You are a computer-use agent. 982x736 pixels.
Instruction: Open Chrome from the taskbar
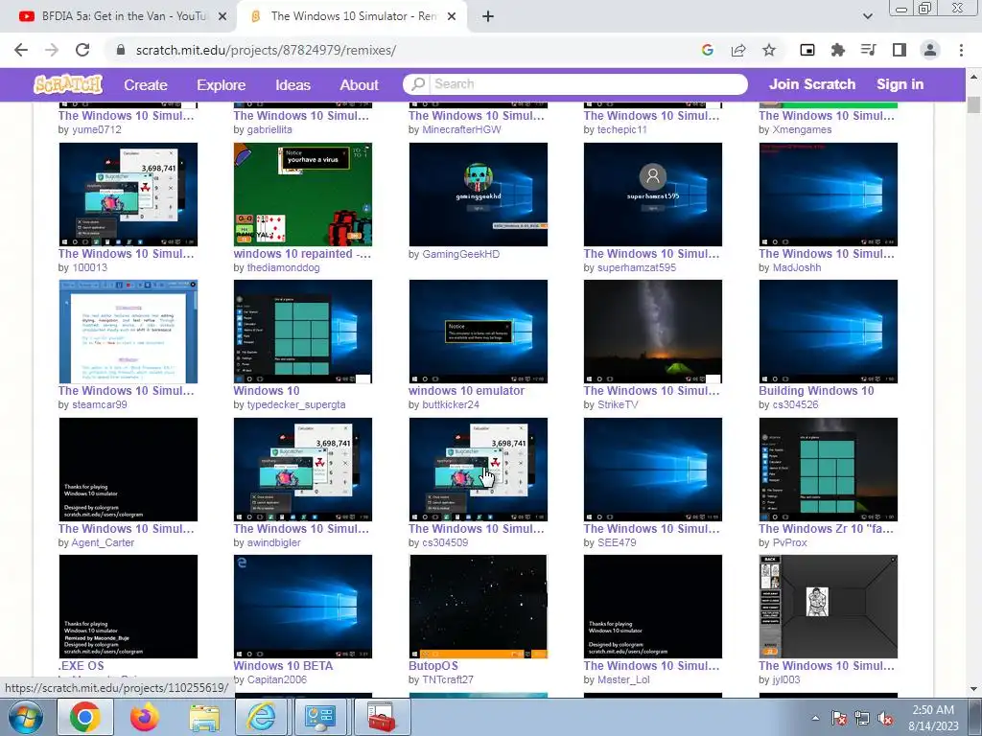(x=85, y=717)
